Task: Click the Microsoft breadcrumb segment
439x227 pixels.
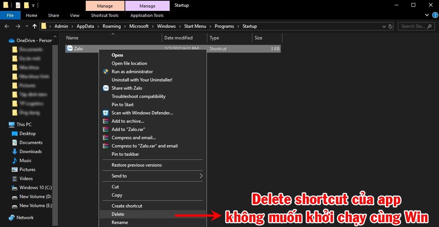Action: [x=139, y=26]
